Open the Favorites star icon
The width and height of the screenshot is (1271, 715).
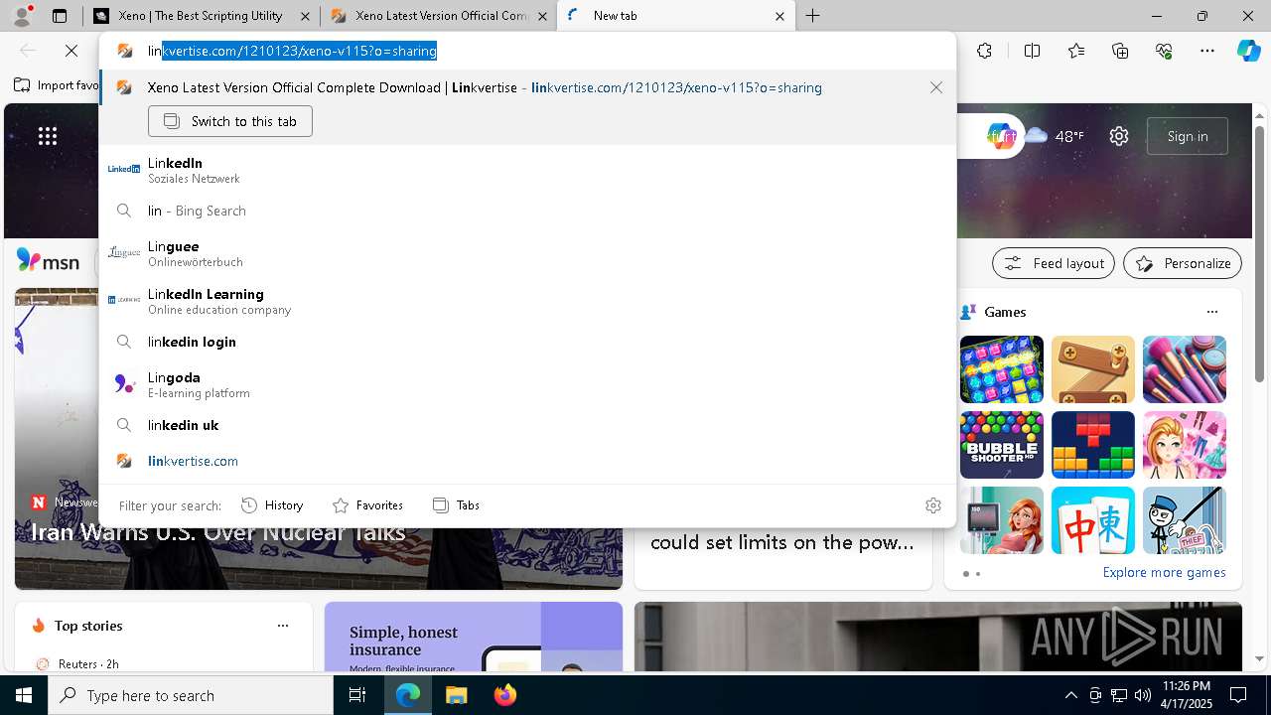pos(1076,51)
